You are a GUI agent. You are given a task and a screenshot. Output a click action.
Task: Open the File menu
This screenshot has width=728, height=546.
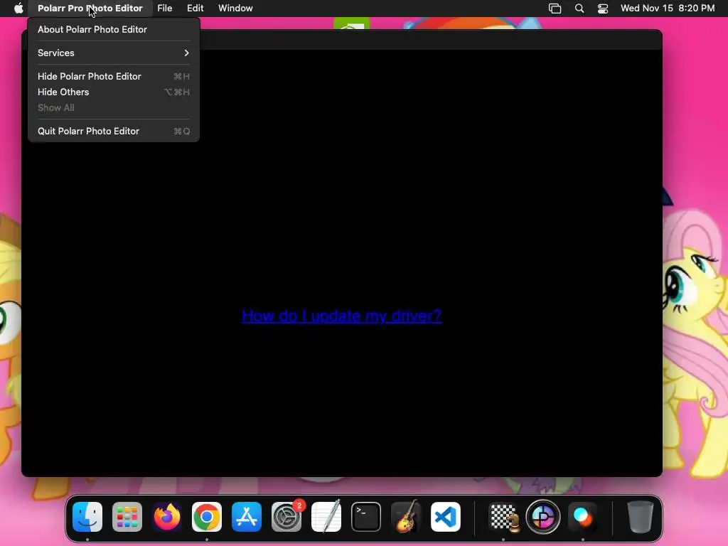coord(165,9)
